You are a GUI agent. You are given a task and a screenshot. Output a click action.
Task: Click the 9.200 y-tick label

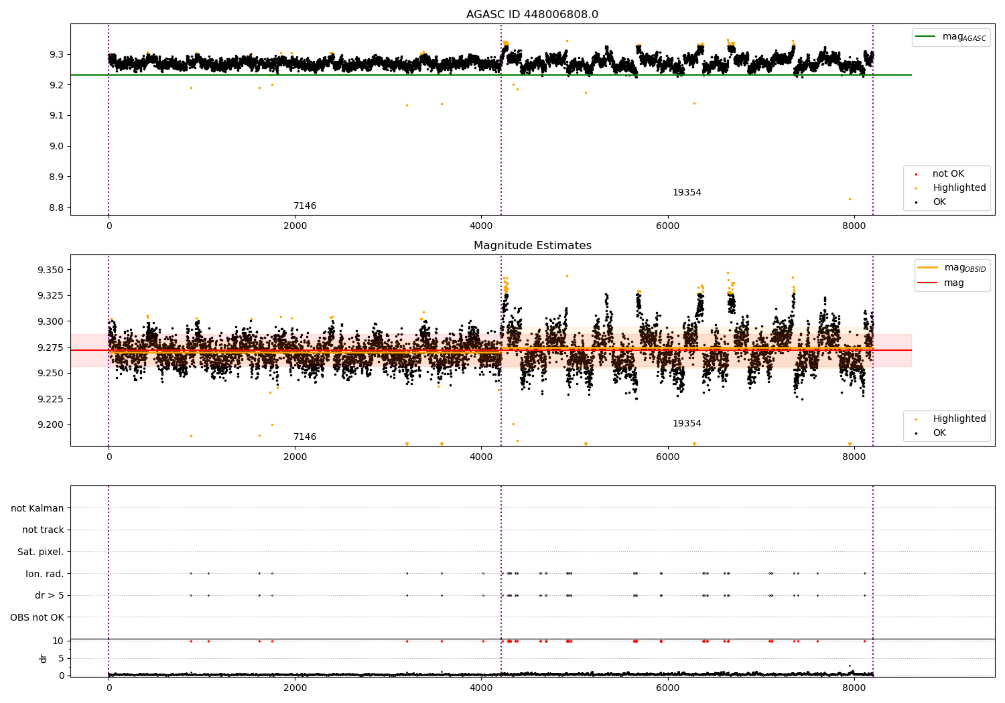click(x=51, y=424)
